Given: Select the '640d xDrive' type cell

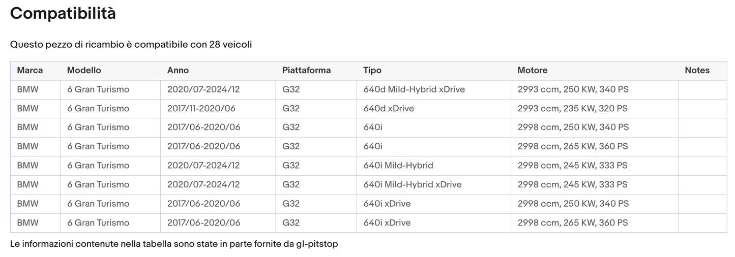Looking at the screenshot, I should pyautogui.click(x=389, y=109).
